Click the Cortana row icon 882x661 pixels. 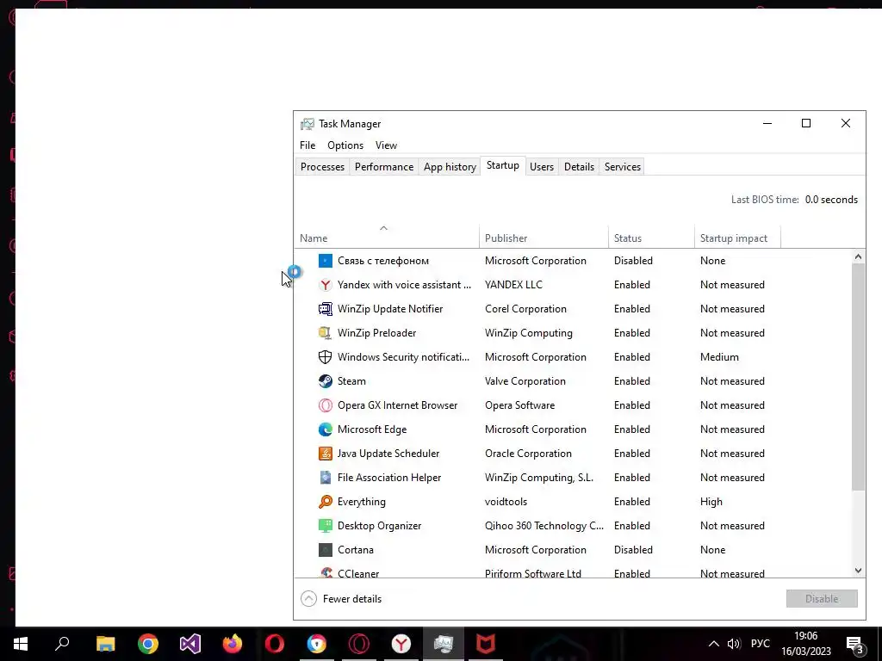[325, 550]
